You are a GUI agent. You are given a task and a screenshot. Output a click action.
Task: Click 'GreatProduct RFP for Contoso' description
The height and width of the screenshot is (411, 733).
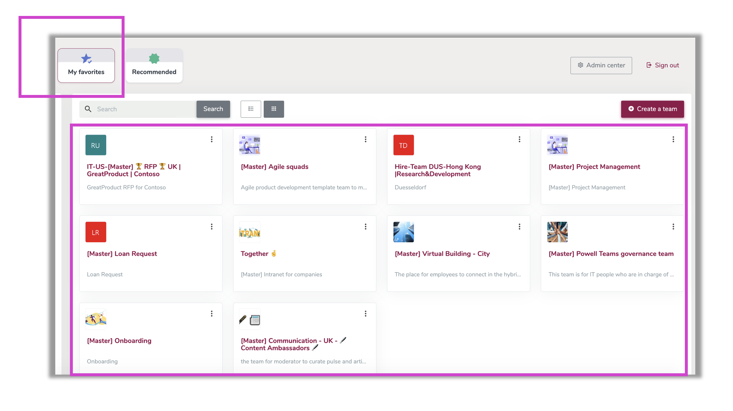126,187
